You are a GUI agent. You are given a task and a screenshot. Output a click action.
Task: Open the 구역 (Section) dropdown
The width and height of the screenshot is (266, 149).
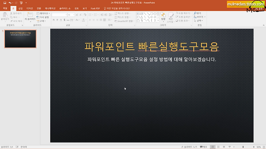pyautogui.click(x=41, y=21)
